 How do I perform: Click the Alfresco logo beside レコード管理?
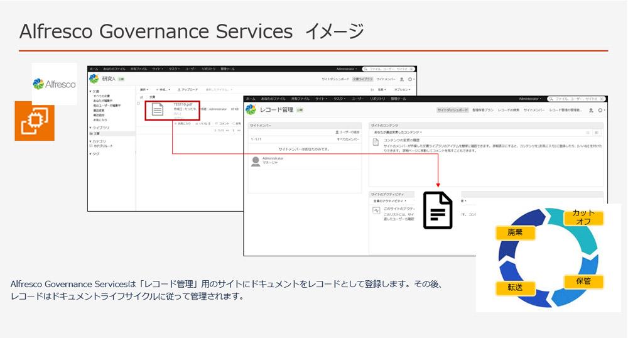[251, 110]
